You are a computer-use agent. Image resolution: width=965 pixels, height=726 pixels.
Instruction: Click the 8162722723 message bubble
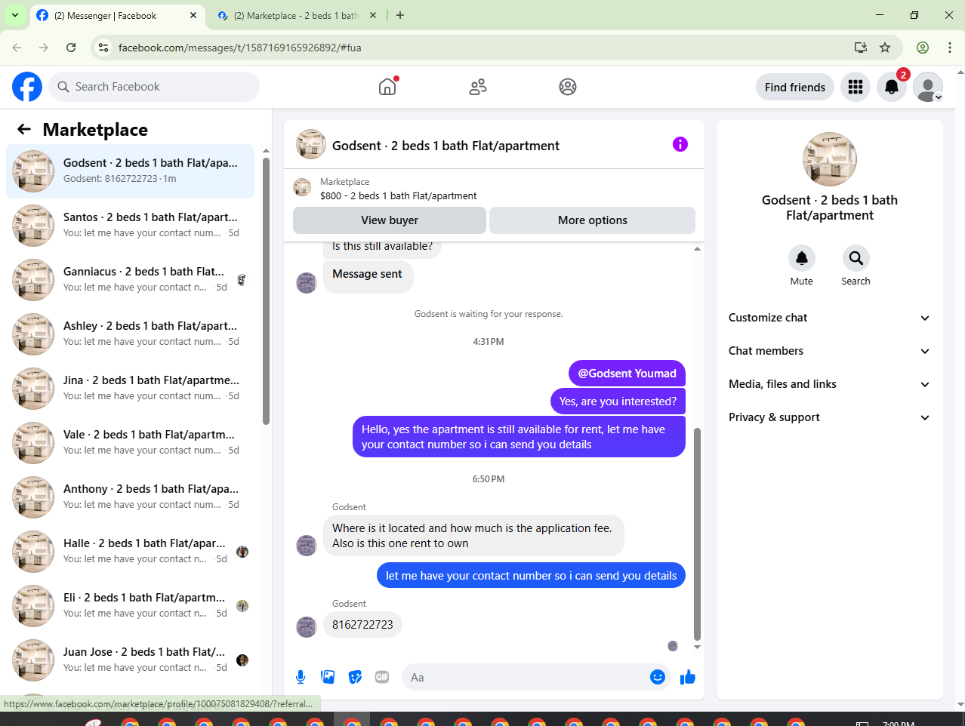(362, 625)
